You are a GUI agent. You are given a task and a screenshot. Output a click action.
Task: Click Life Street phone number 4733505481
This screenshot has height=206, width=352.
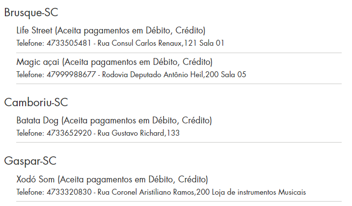[69, 43]
